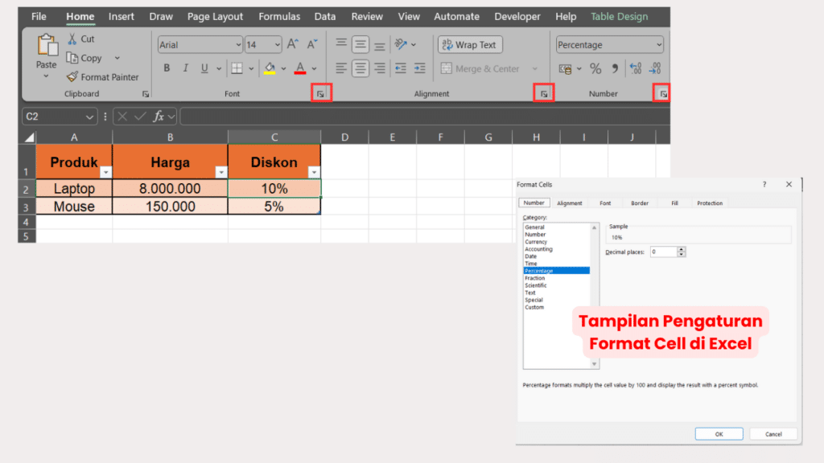Click the Increase Decimal icon
The width and height of the screenshot is (824, 463).
click(x=636, y=68)
